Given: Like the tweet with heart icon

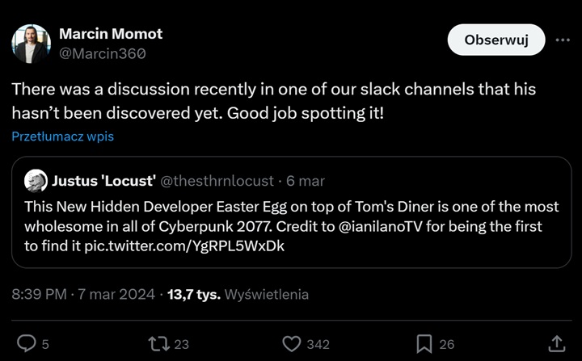Looking at the screenshot, I should coord(292,344).
